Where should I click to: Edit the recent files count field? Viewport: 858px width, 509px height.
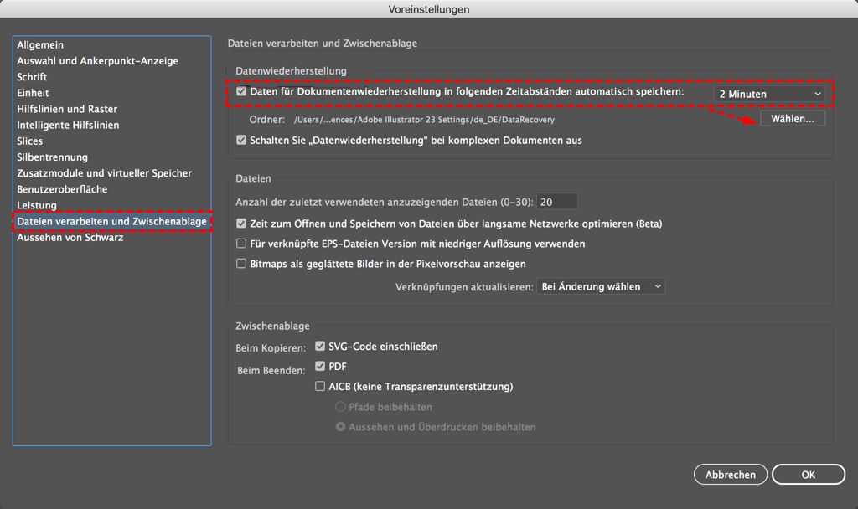point(556,202)
